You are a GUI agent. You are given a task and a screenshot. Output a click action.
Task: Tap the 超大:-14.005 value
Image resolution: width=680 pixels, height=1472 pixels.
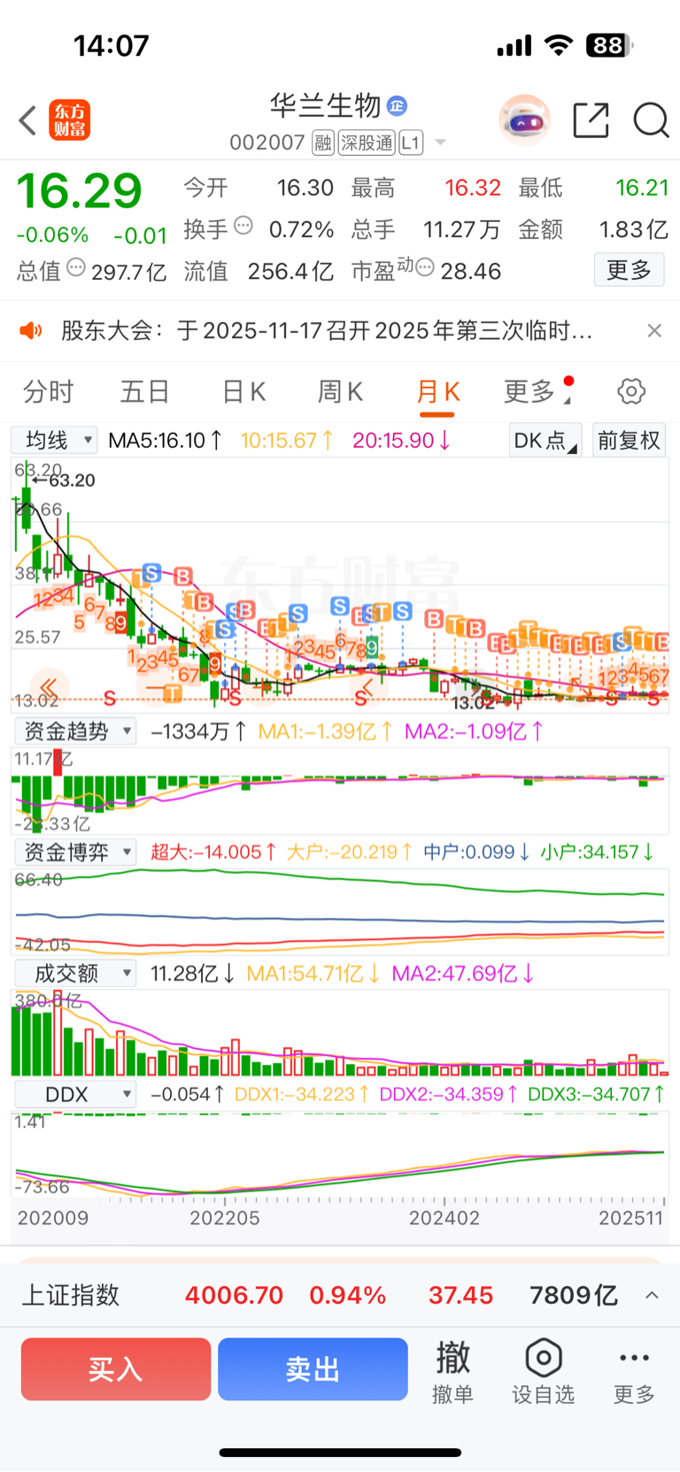tap(213, 852)
